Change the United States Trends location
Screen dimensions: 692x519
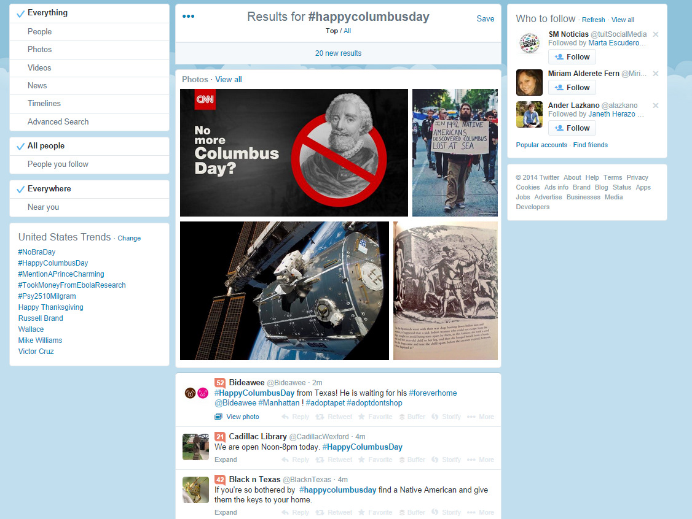[x=129, y=238]
